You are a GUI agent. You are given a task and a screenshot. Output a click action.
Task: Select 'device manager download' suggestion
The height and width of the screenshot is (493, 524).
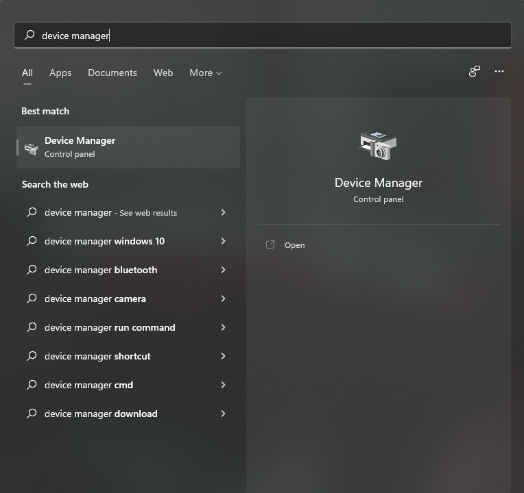click(x=128, y=414)
